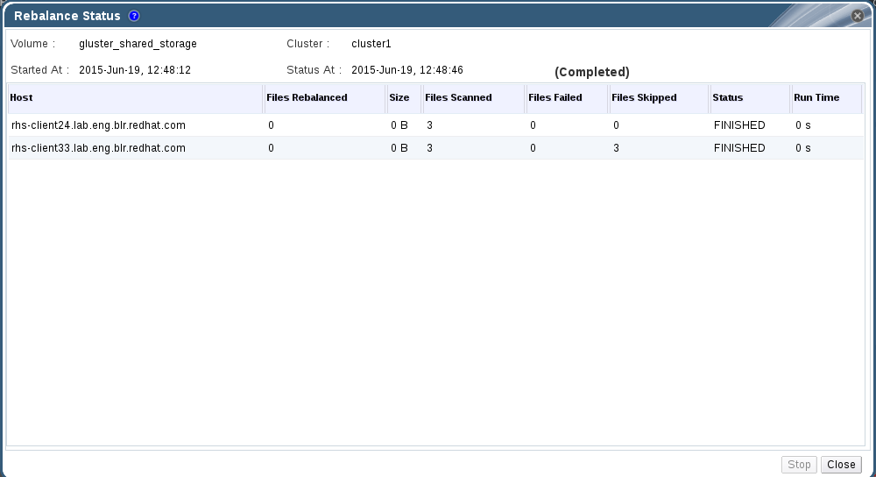876x477 pixels.
Task: Click the (Completed) status label
Action: tap(592, 72)
